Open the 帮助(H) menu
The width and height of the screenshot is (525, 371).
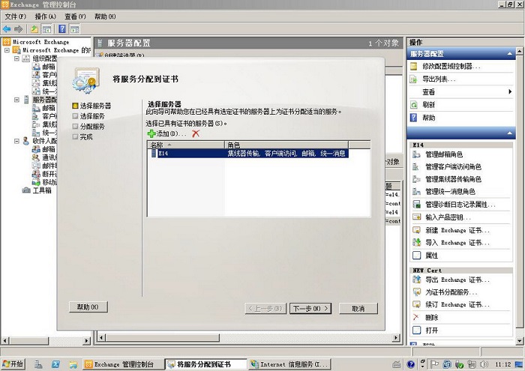coord(105,16)
